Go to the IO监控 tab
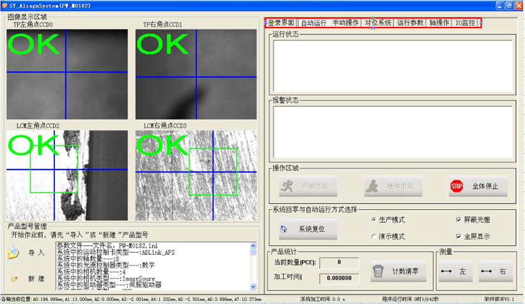525x304 pixels. 465,23
